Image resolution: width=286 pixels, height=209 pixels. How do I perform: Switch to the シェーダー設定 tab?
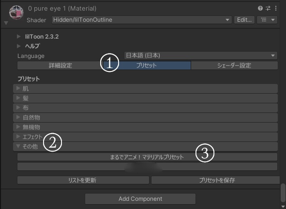point(234,66)
